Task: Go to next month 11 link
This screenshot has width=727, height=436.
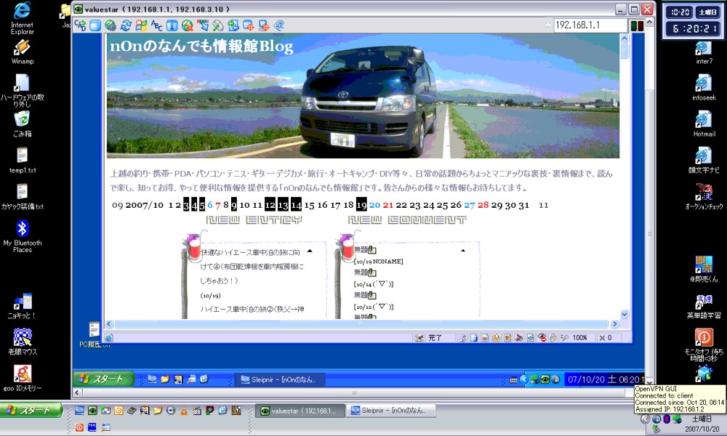Action: pyautogui.click(x=543, y=205)
